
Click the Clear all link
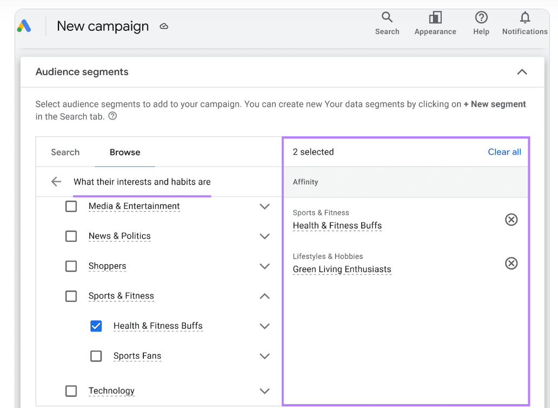click(x=504, y=152)
